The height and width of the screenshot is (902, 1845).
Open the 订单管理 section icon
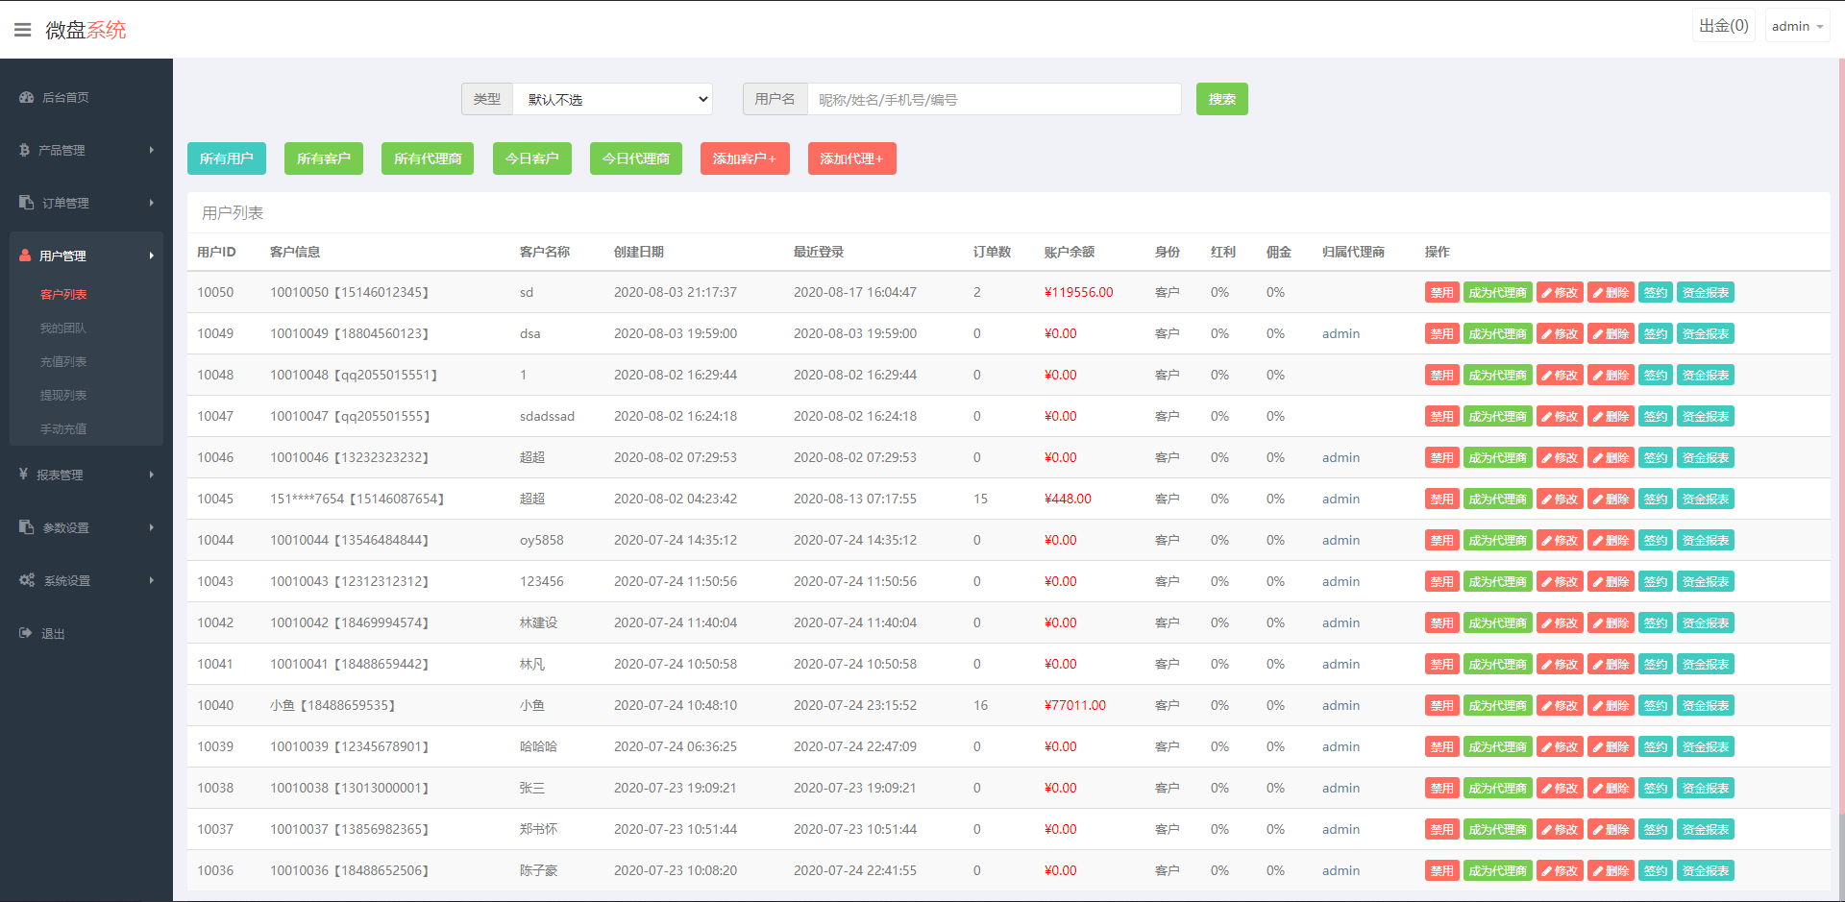pos(24,203)
